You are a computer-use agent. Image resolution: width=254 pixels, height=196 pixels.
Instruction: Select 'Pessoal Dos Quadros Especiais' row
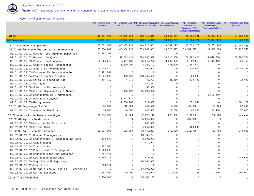coord(44,54)
